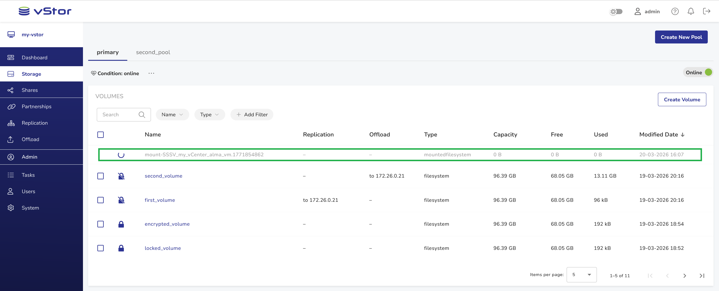The height and width of the screenshot is (291, 719).
Task: Expand the Type filter dropdown
Action: click(209, 115)
